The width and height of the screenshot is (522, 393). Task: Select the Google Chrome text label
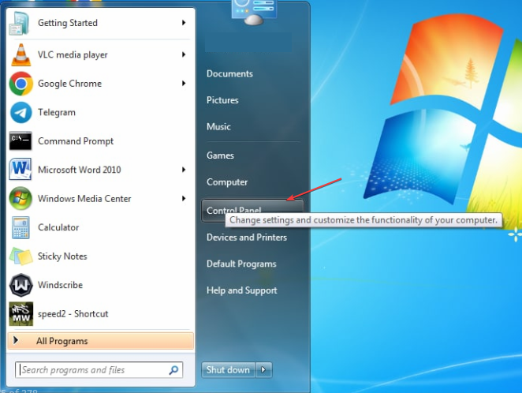(x=69, y=84)
